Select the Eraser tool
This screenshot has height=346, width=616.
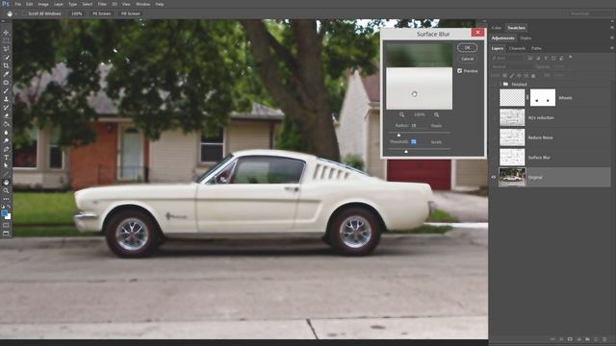6,115
